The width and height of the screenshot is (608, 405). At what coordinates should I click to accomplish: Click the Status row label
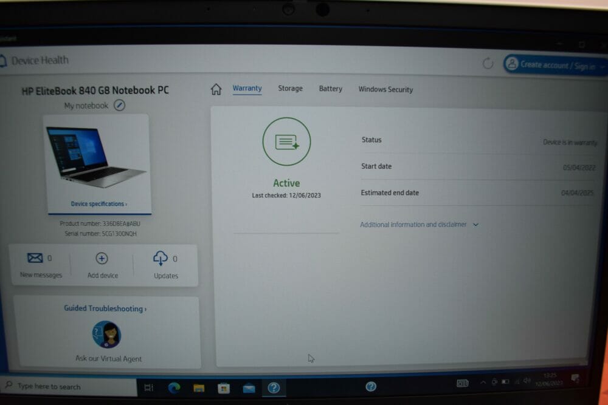click(x=371, y=140)
